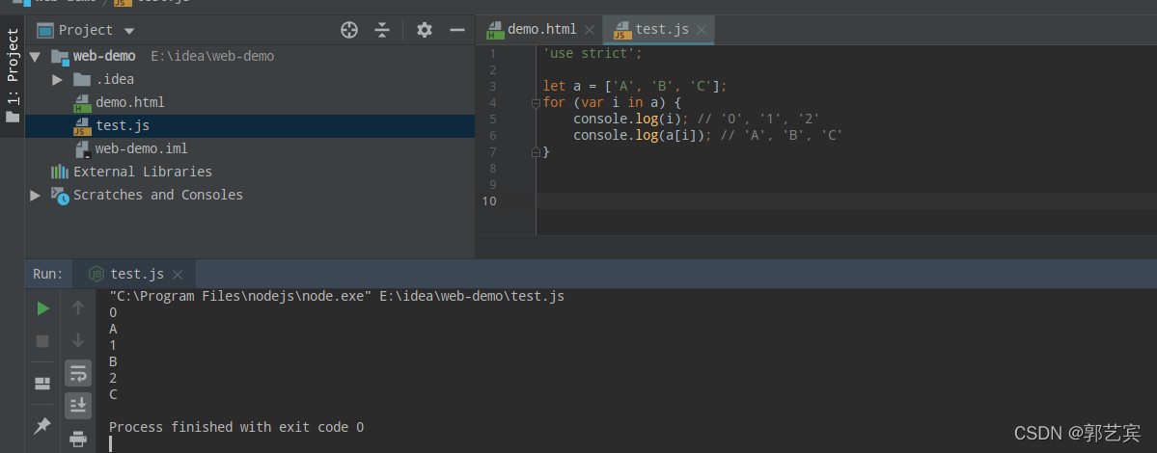Toggle Scroll to End in Run console
Image resolution: width=1157 pixels, height=453 pixels.
coord(78,405)
